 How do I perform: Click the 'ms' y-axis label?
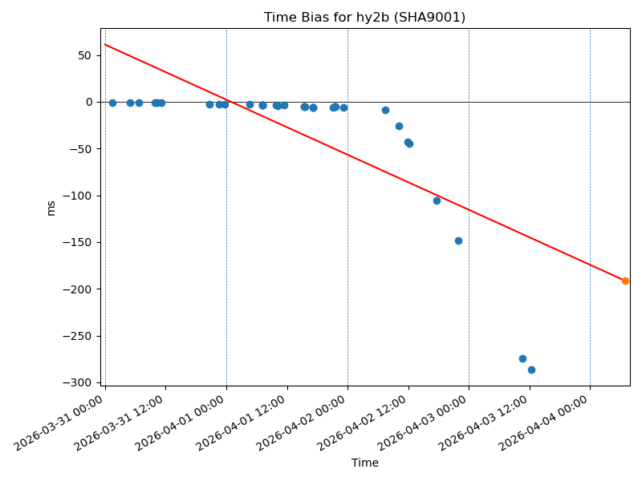click(x=51, y=208)
